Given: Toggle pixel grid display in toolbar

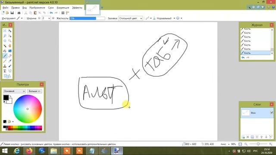Looking at the screenshot, I should point(63,13).
